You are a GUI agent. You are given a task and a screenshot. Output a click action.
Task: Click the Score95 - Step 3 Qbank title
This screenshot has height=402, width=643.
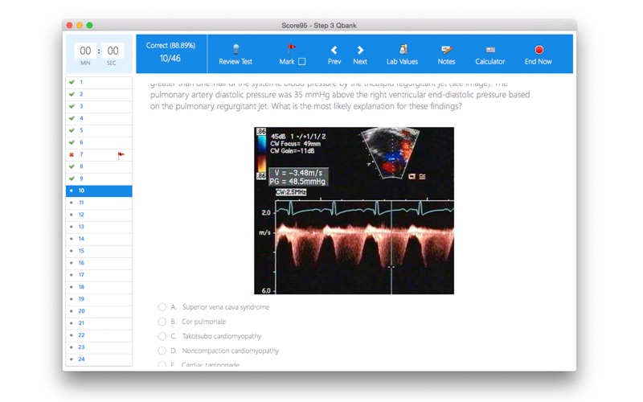coord(319,26)
